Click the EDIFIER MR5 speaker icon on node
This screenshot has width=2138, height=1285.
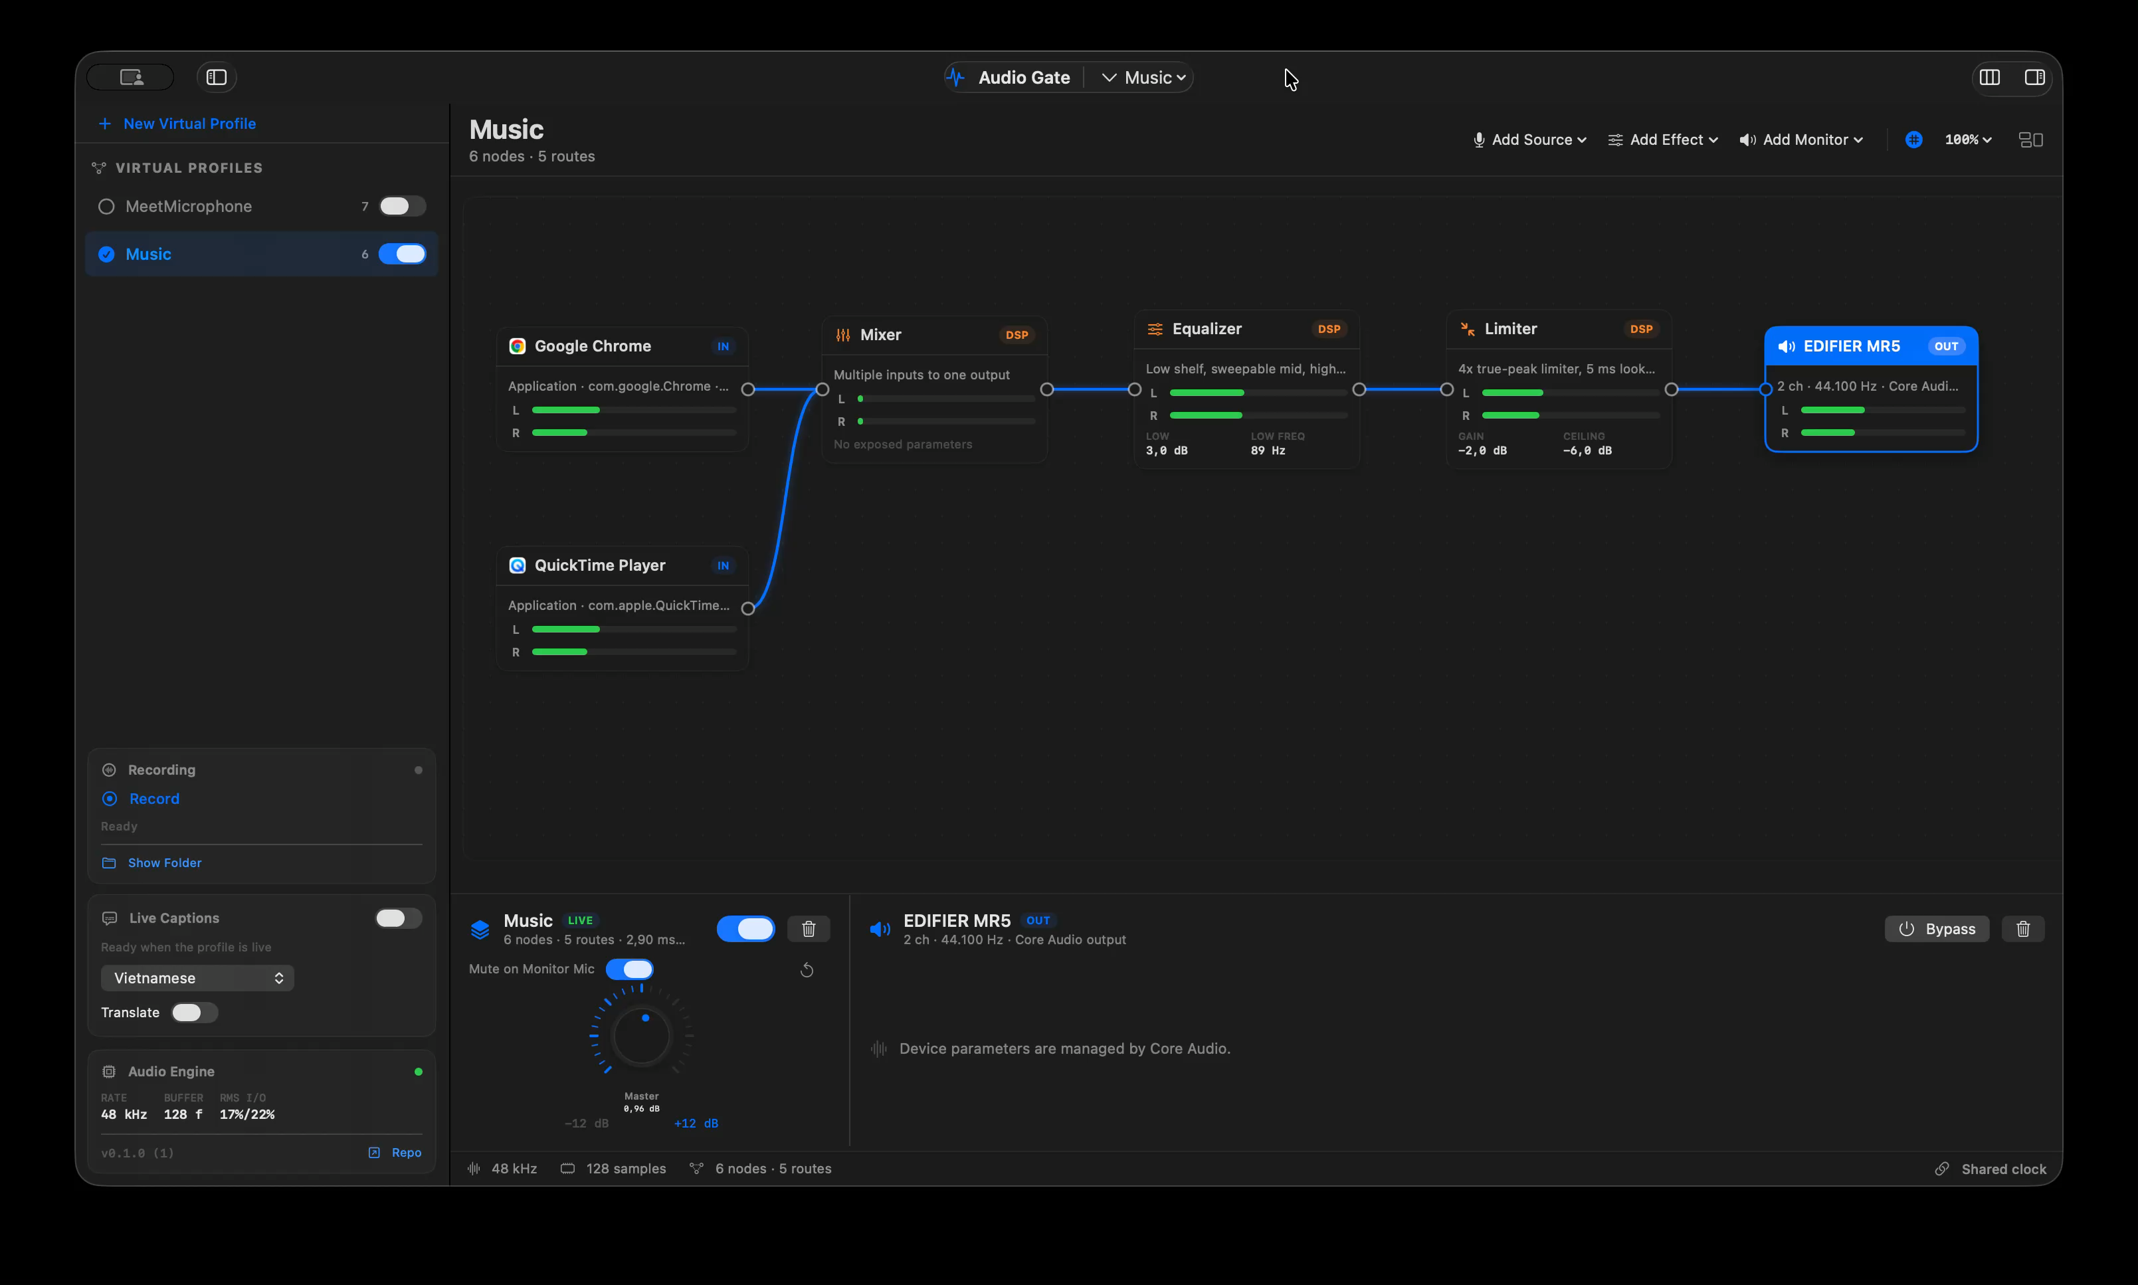click(1786, 346)
